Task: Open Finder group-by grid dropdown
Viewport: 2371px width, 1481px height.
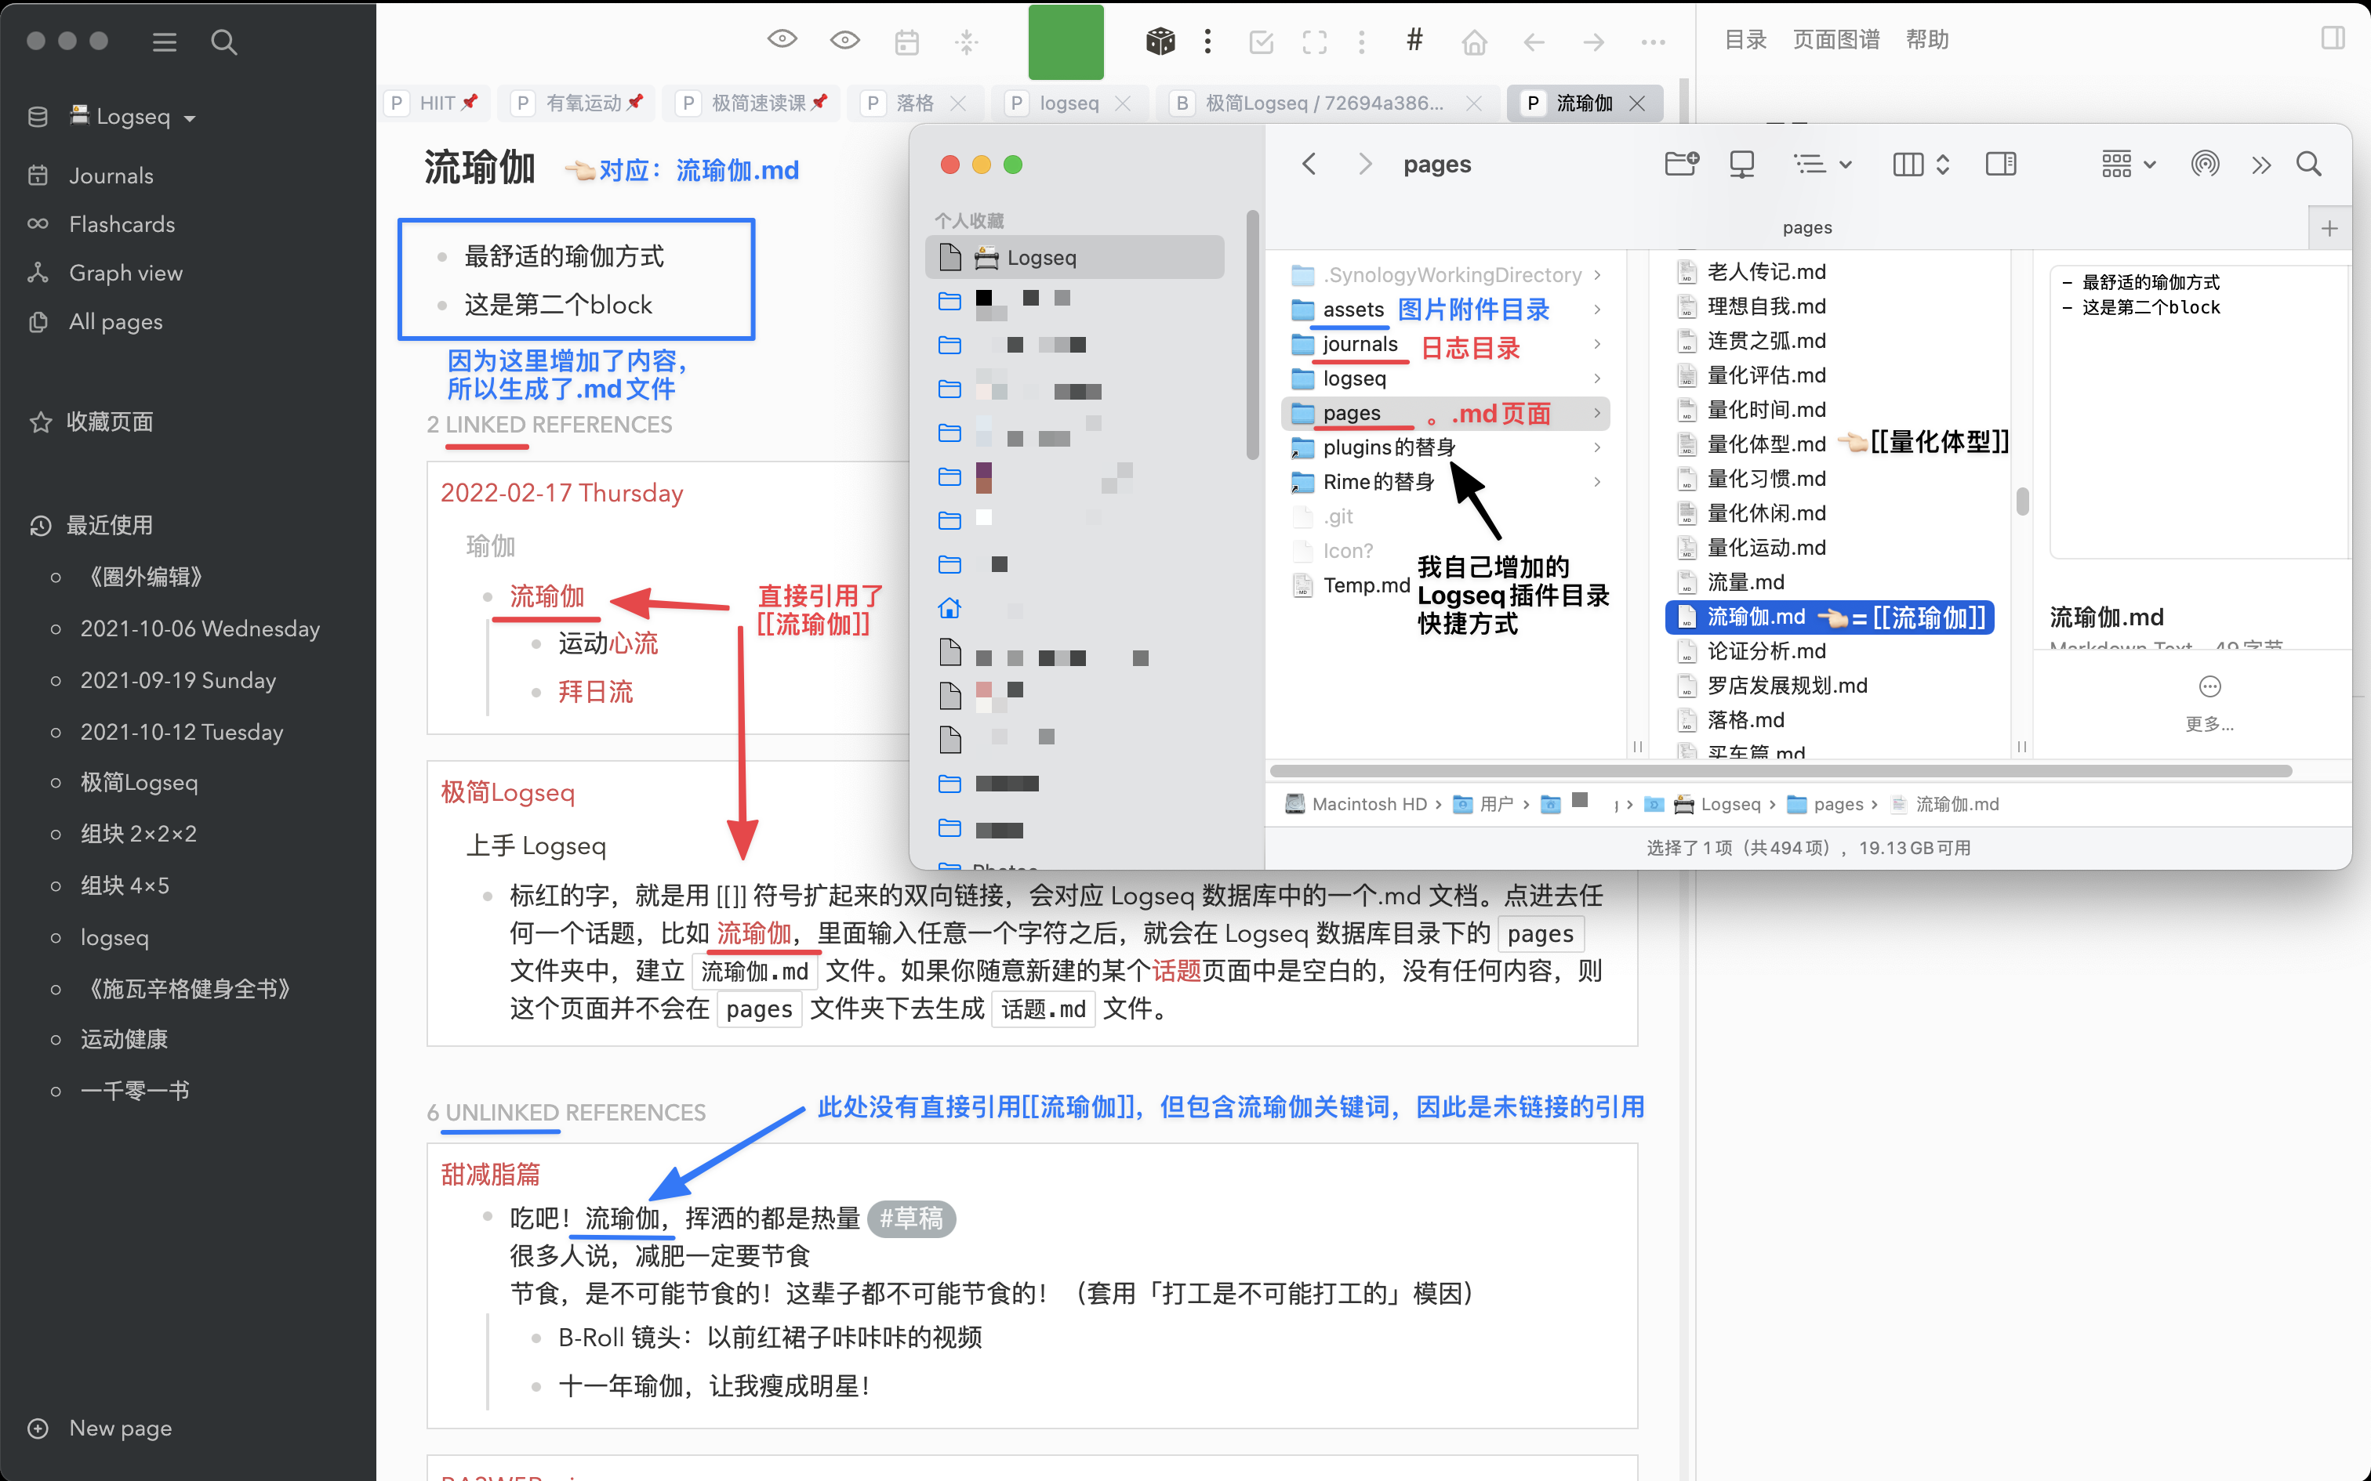Action: pyautogui.click(x=2128, y=164)
